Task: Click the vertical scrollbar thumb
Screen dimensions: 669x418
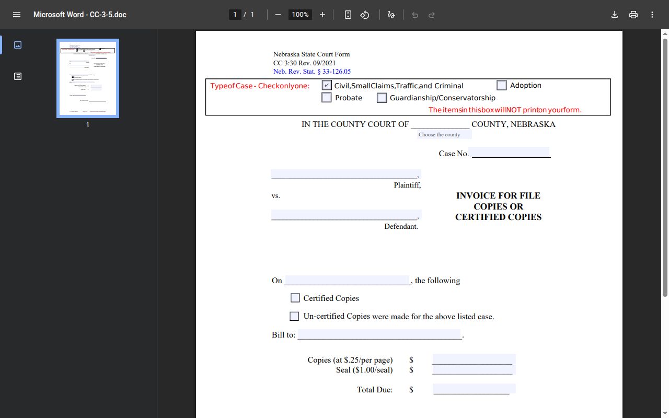Action: tap(665, 167)
